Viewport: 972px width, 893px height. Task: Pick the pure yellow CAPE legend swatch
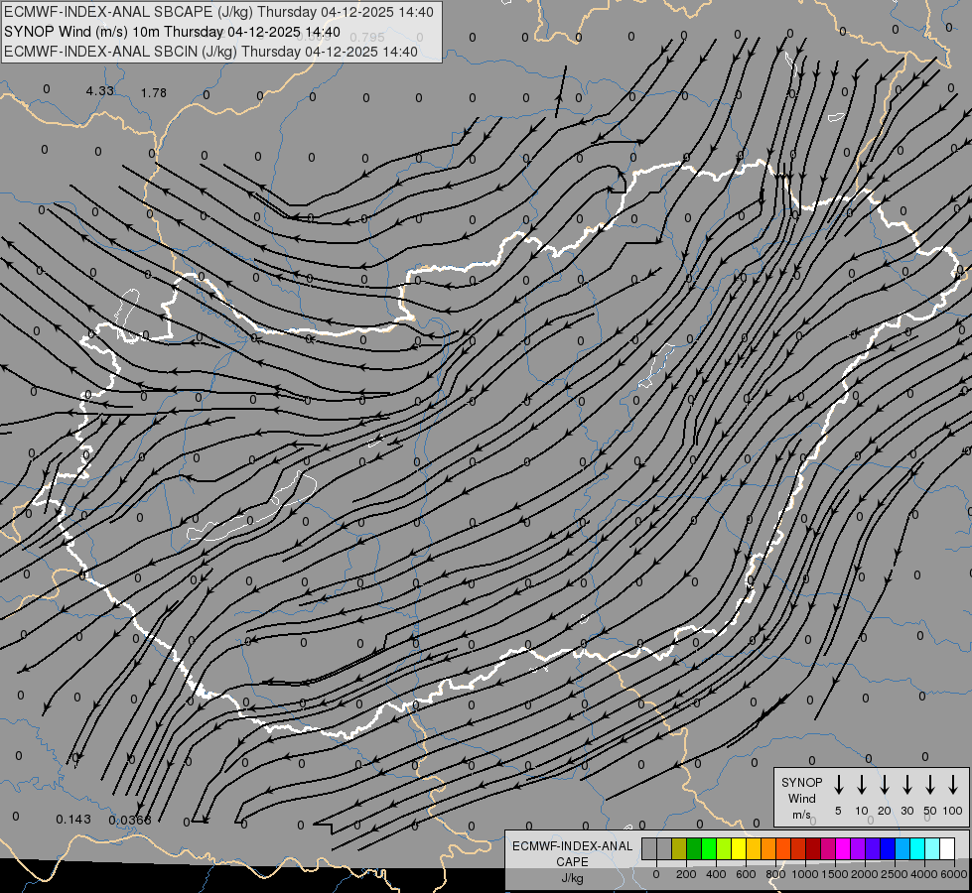[x=739, y=848]
